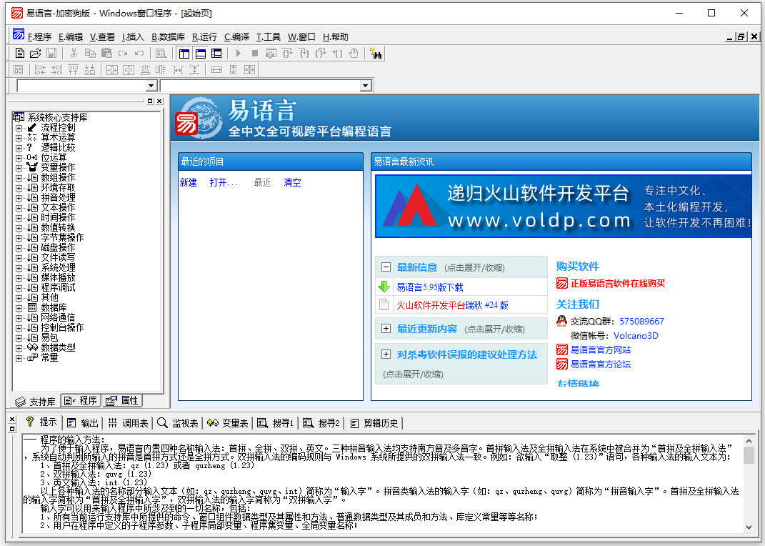This screenshot has height=546, width=765.
Task: Run the program with the green play icon
Action: (x=237, y=53)
